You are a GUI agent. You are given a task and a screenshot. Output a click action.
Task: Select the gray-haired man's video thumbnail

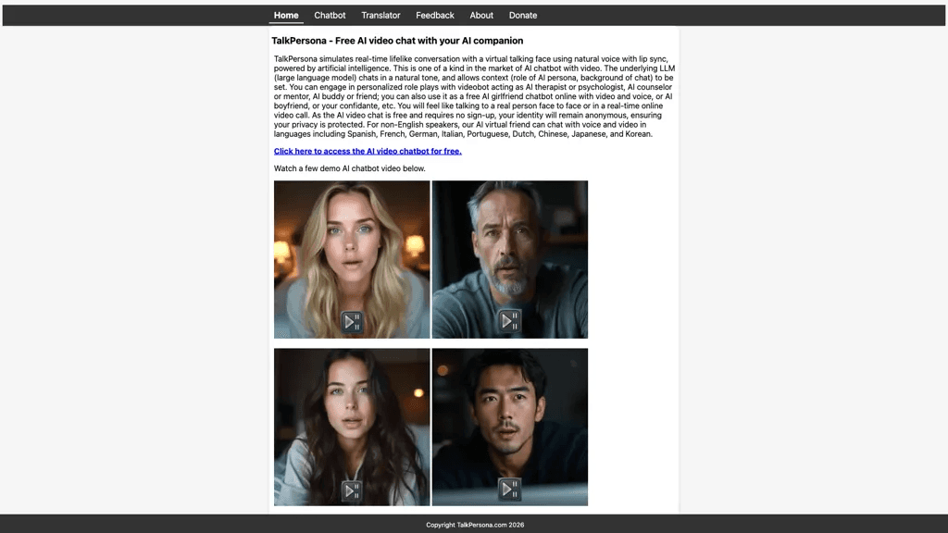click(x=510, y=259)
